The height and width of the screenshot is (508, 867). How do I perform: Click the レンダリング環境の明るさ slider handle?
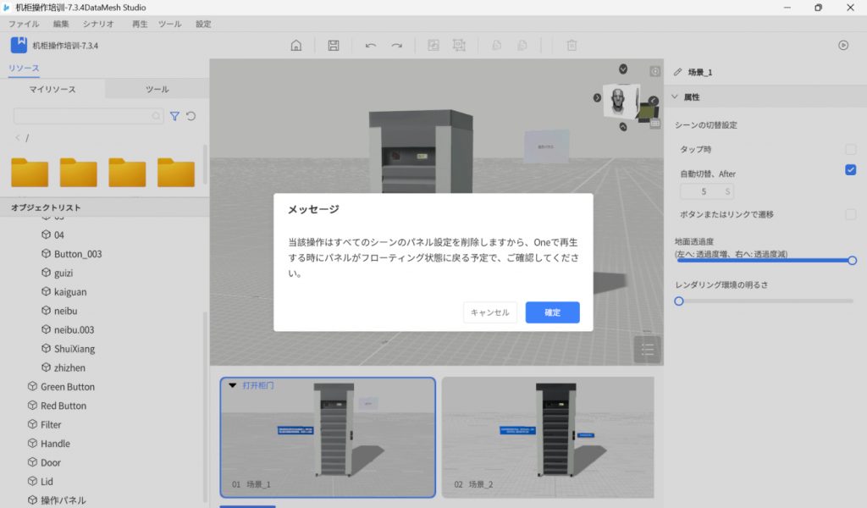tap(679, 301)
